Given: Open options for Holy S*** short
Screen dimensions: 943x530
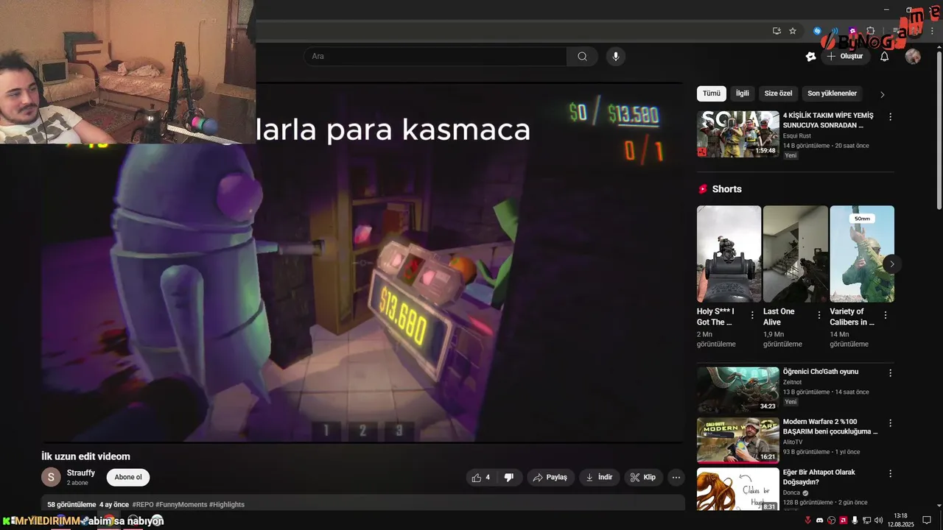Looking at the screenshot, I should [752, 315].
